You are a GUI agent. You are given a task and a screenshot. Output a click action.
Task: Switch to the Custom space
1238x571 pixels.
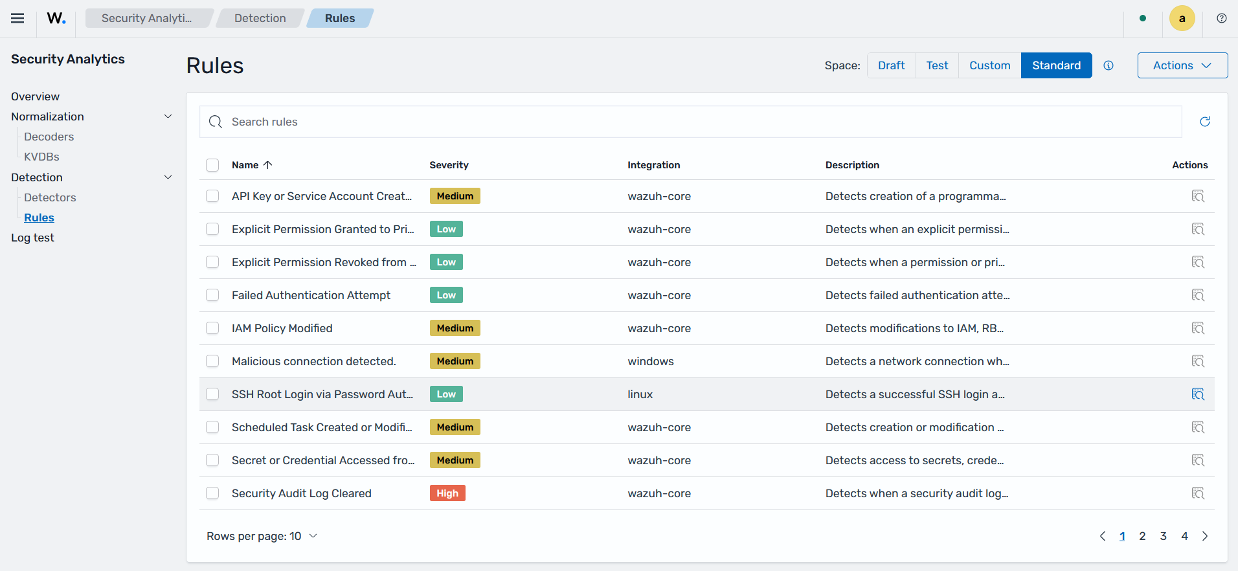[989, 65]
